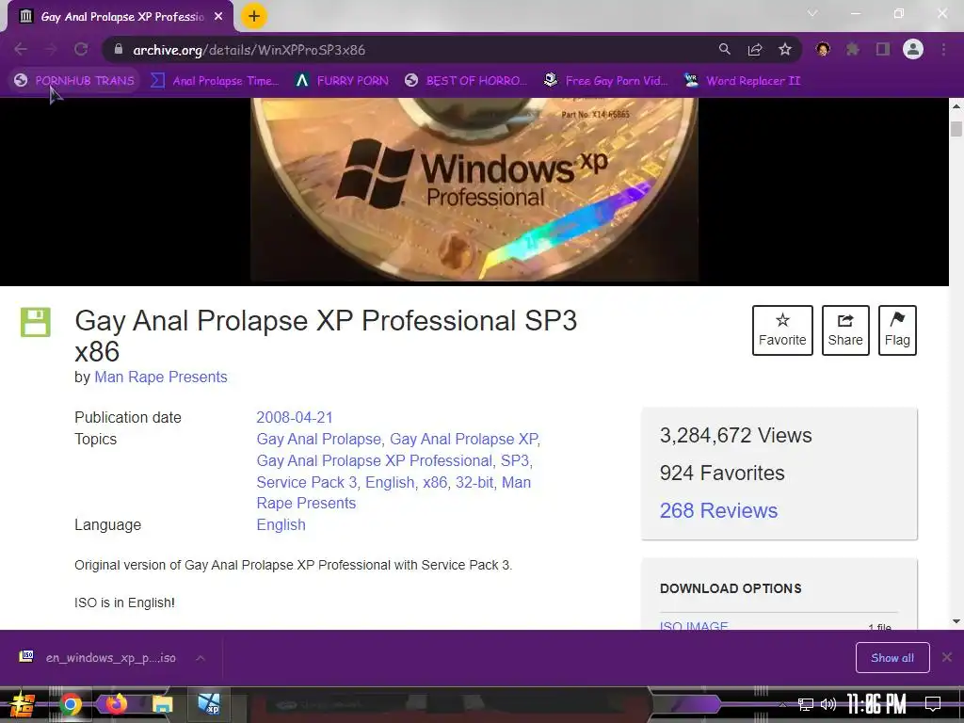Click the 'ISO is in English!' text
The height and width of the screenshot is (723, 964).
pyautogui.click(x=125, y=602)
